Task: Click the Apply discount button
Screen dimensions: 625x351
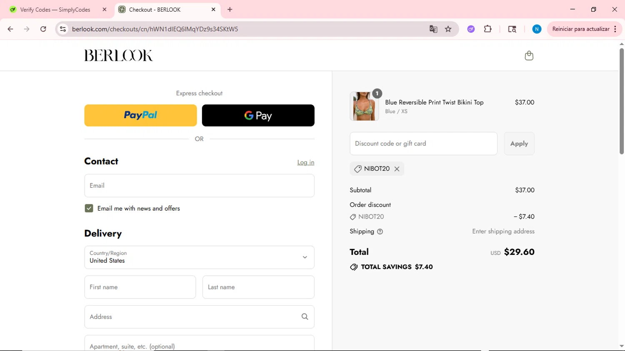Action: pos(519,144)
